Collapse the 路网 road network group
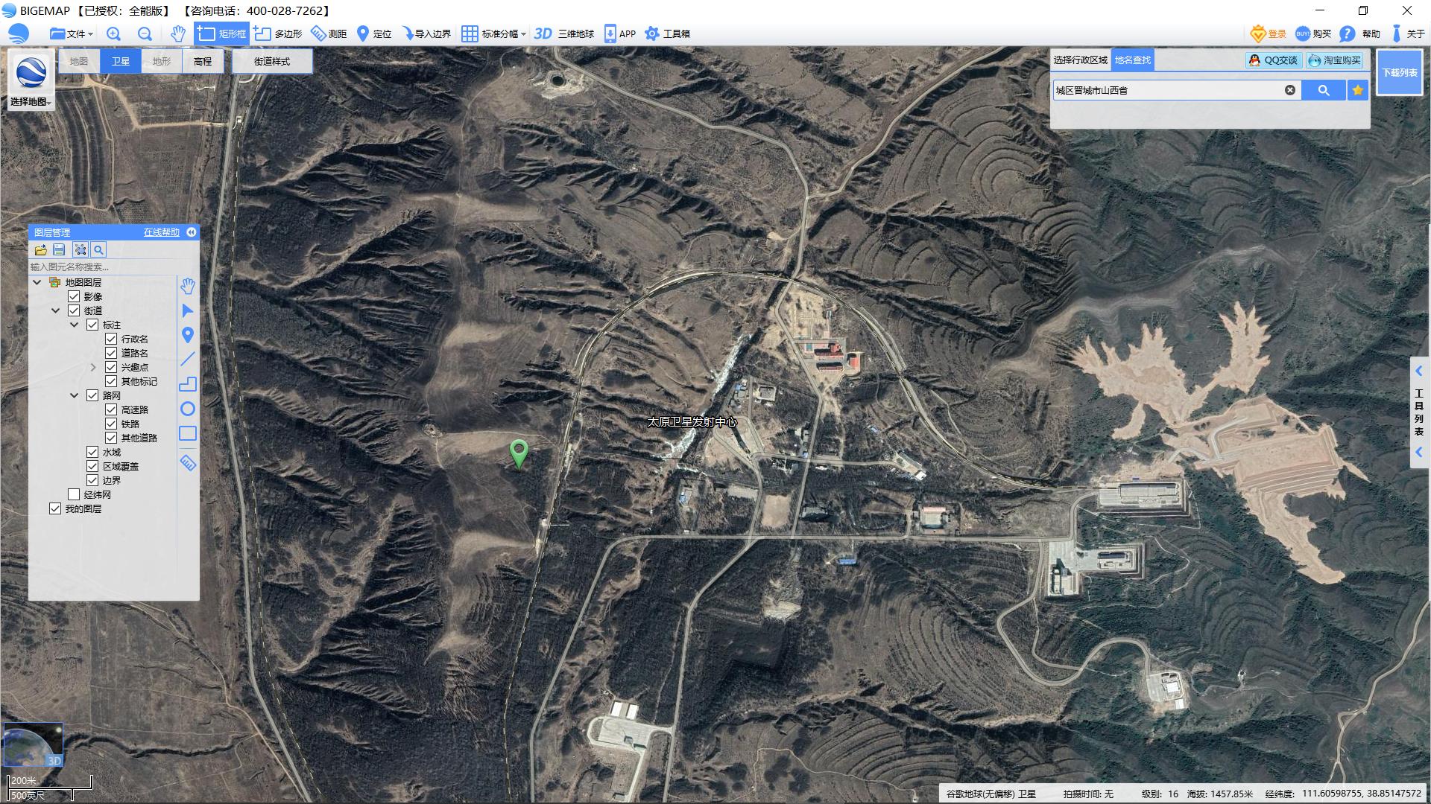 tap(74, 395)
